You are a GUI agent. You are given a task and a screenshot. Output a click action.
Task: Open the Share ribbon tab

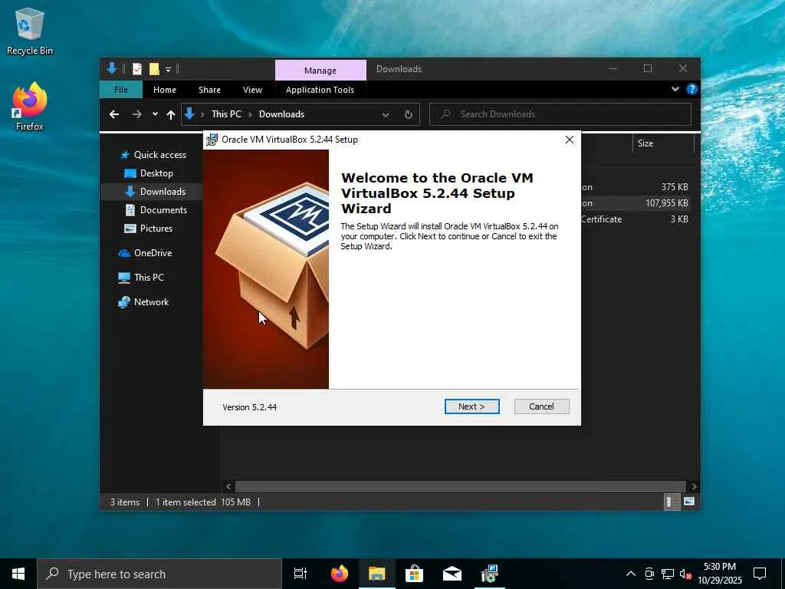point(209,90)
